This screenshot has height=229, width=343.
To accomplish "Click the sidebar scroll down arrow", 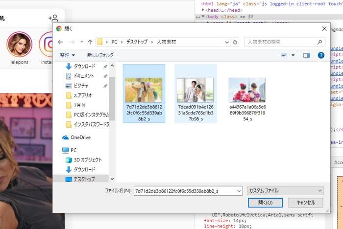I will point(112,179).
